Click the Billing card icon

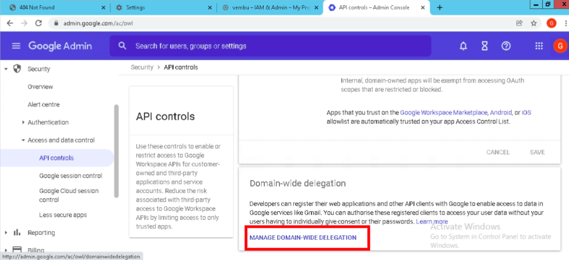coord(17,250)
